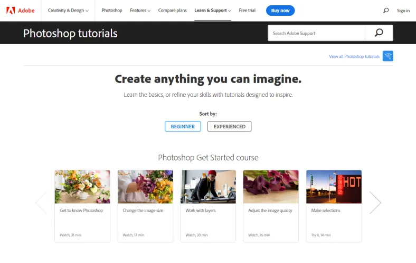Sort tutorials by Experienced

(229, 126)
